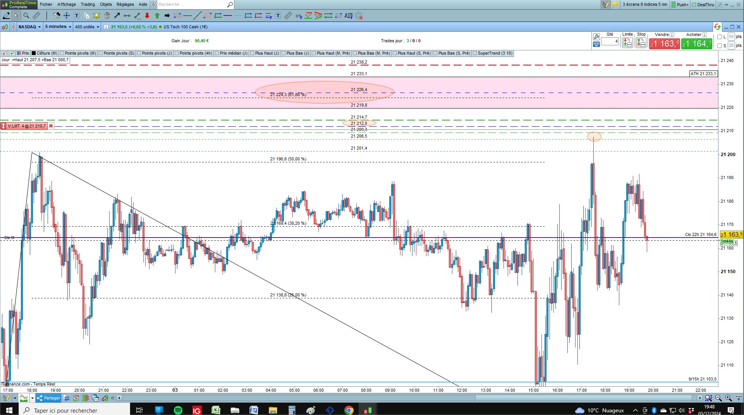This screenshot has width=744, height=415.
Task: Choose the red down arrow tool
Action: click(147, 15)
